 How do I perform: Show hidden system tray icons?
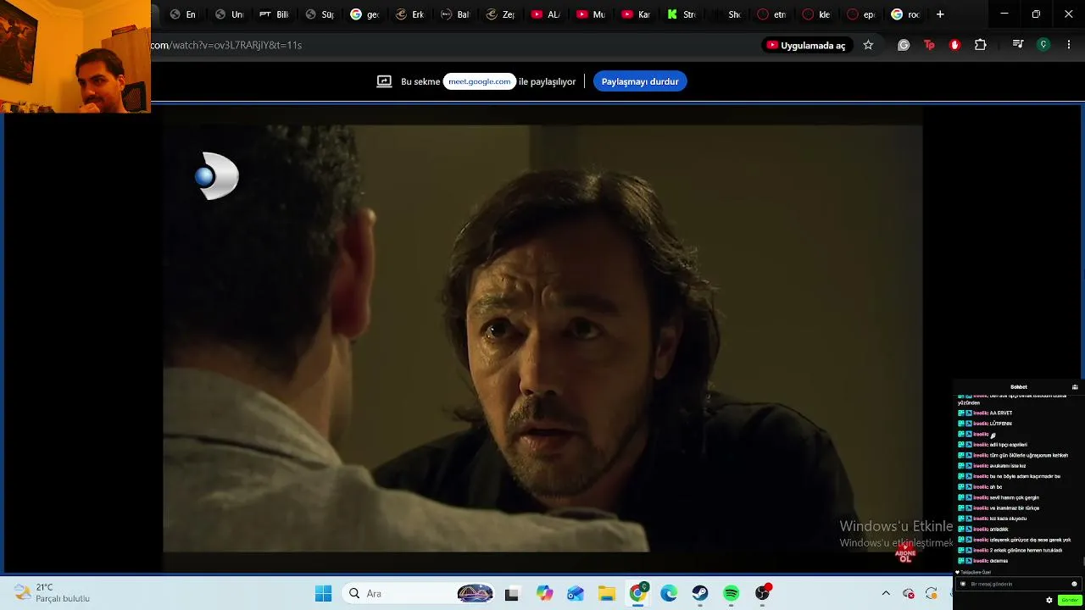point(886,594)
